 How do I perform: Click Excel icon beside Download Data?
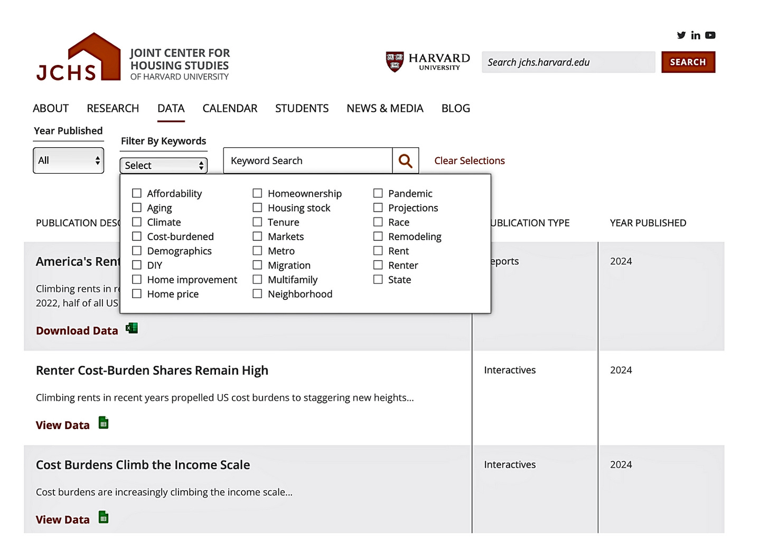[132, 328]
